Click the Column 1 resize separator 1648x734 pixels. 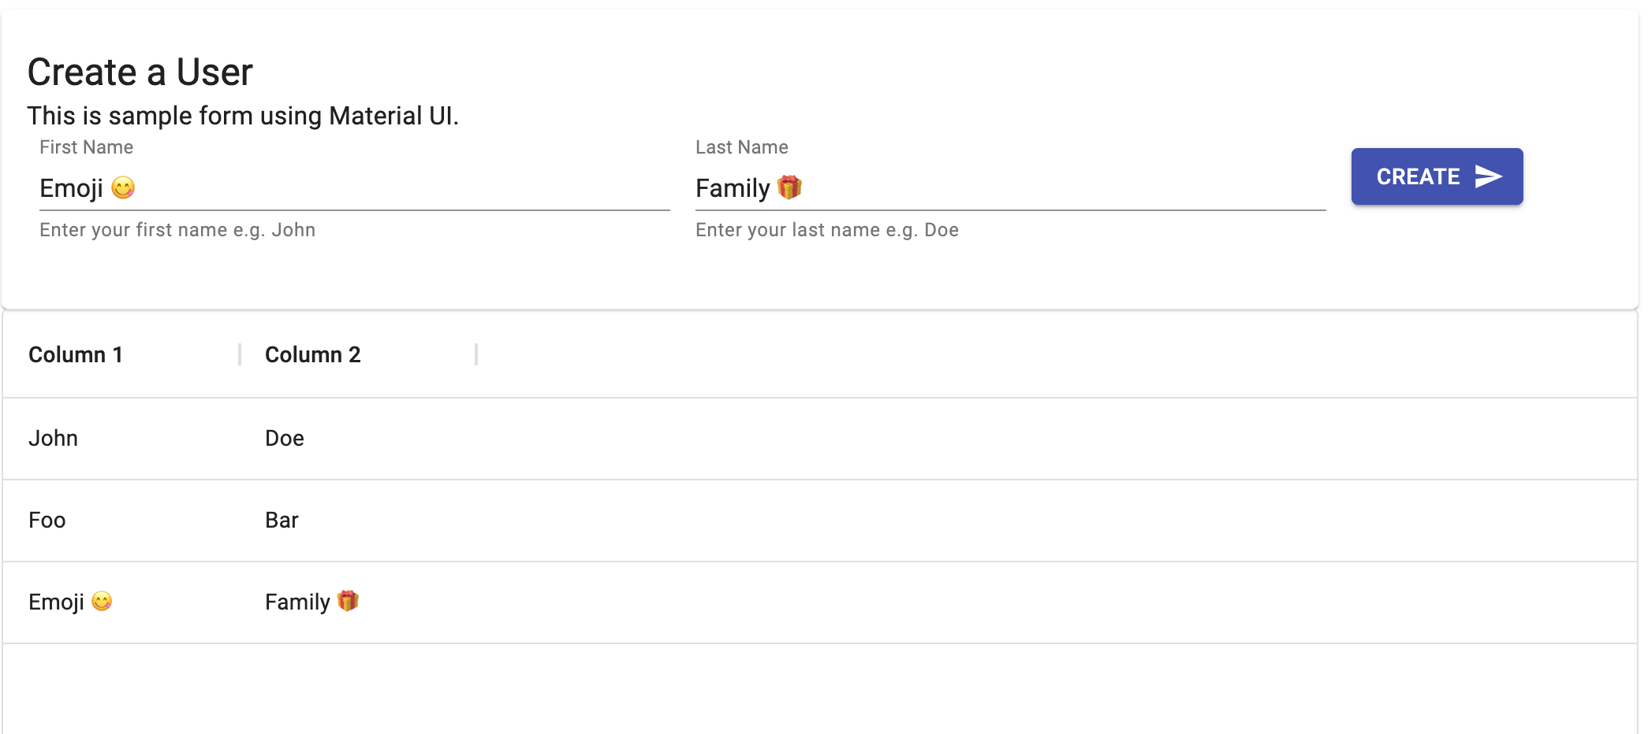pyautogui.click(x=240, y=354)
